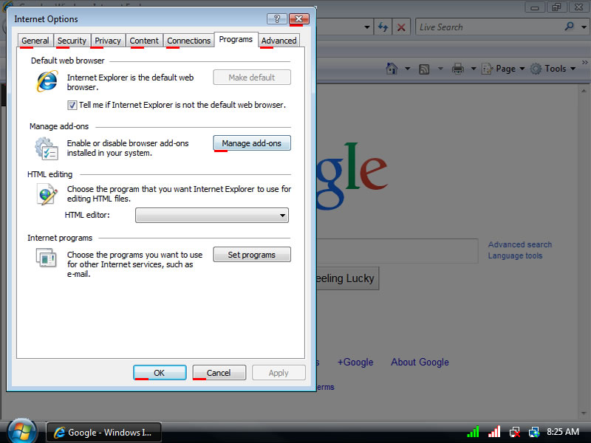The width and height of the screenshot is (591, 443).
Task: Switch to the Advanced tab
Action: [x=279, y=41]
